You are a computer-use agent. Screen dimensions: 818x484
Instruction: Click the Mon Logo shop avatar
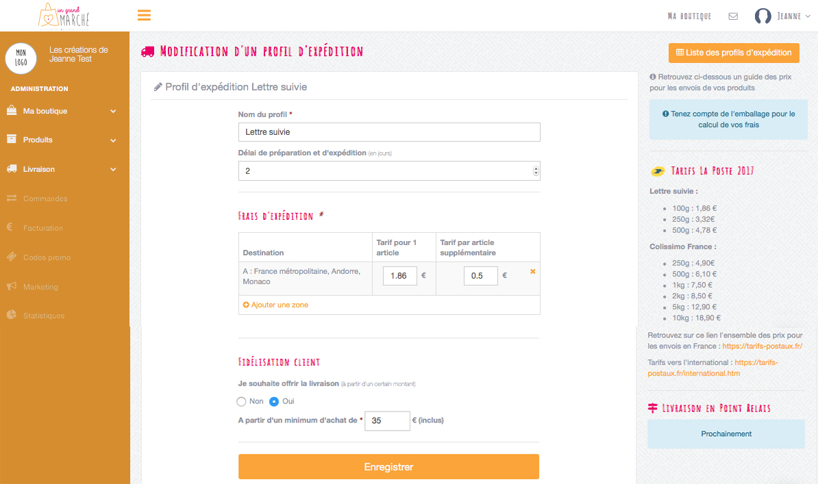click(x=21, y=58)
